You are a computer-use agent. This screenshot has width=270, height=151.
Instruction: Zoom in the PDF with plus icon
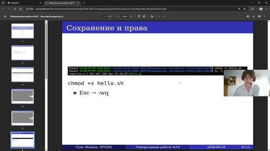(x=131, y=16)
